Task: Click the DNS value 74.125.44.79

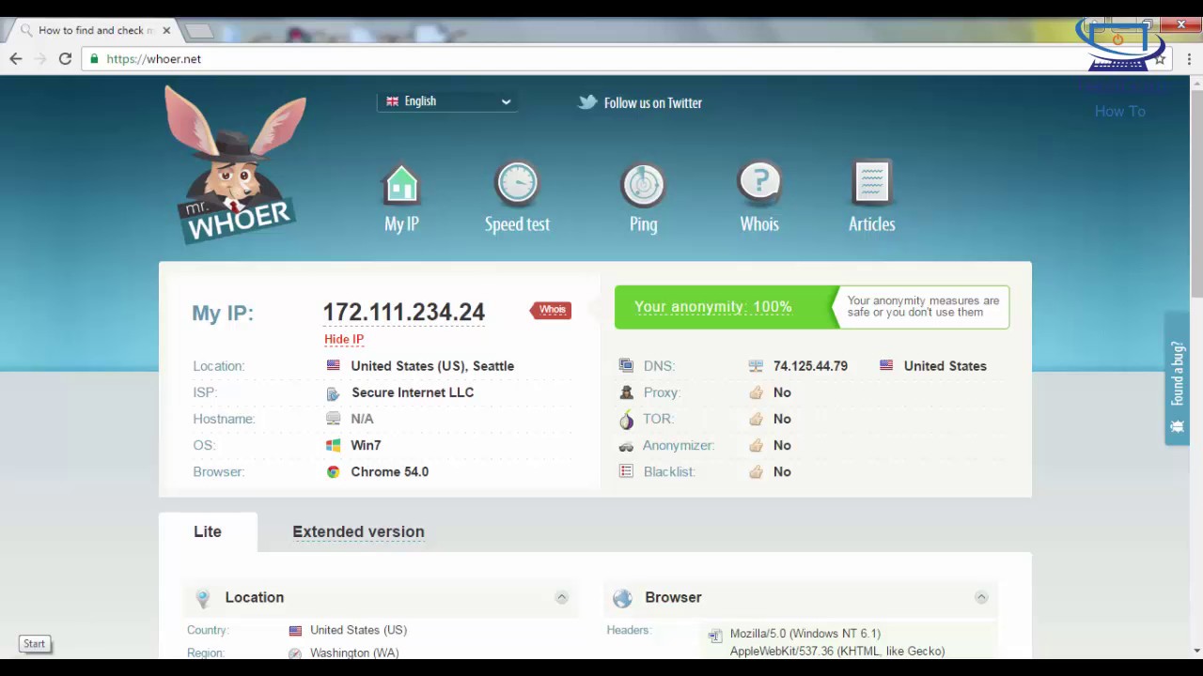Action: click(x=810, y=365)
